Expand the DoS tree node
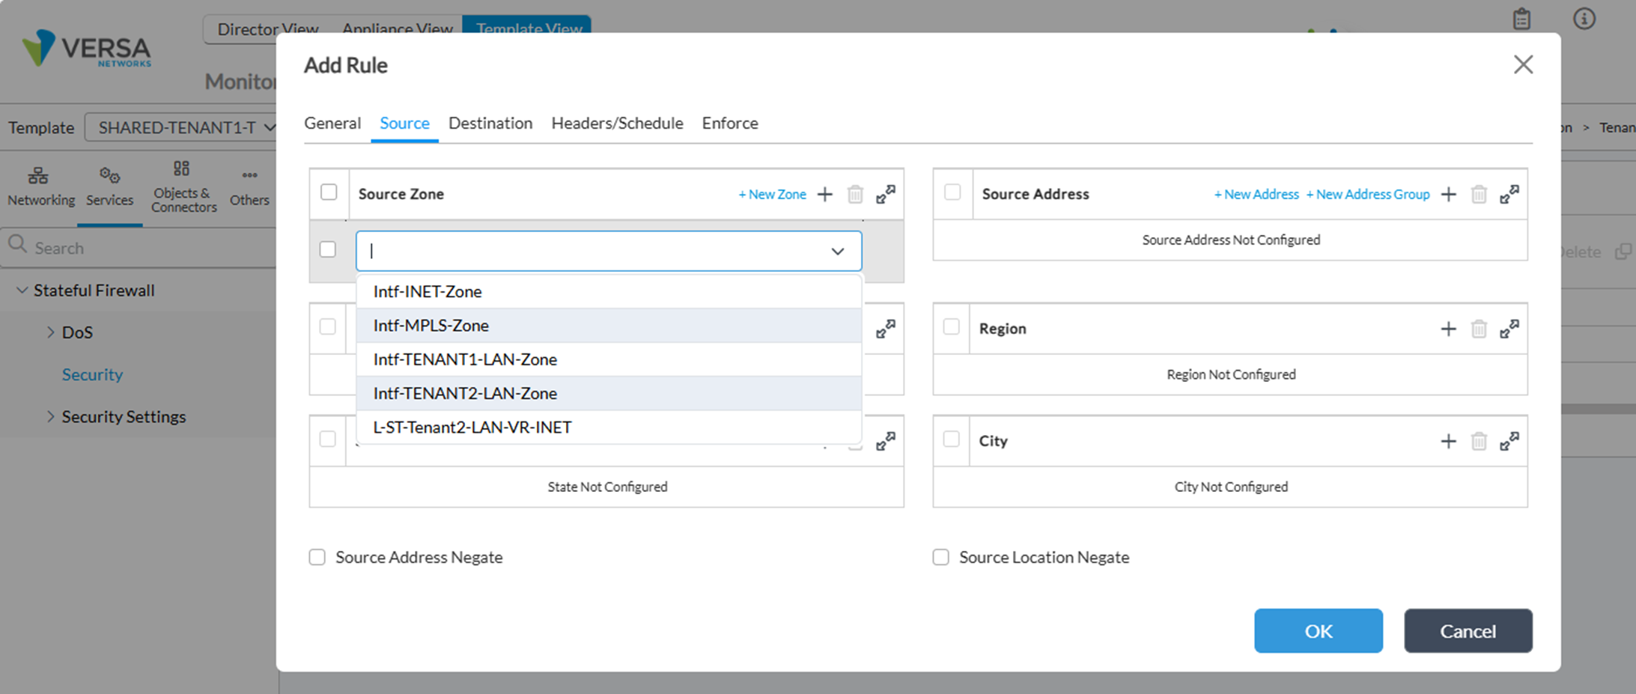Viewport: 1636px width, 694px height. point(51,332)
